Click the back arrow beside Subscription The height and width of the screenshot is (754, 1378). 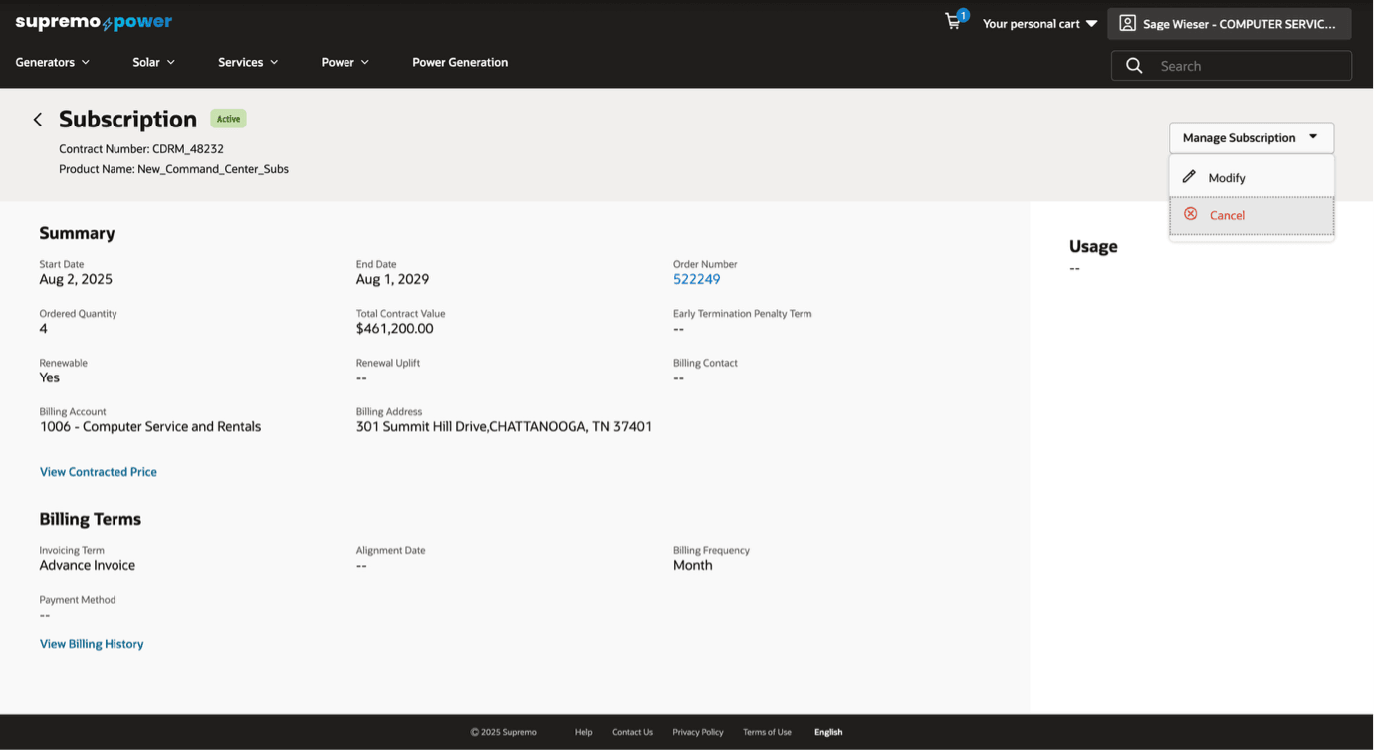(38, 120)
